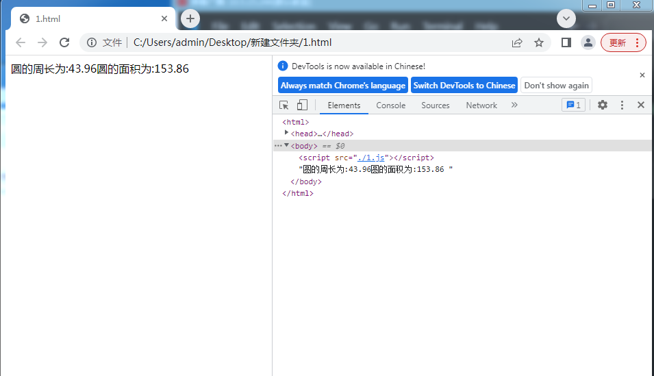Open Chrome three-dot menu in update button
The image size is (654, 376).
(x=637, y=42)
